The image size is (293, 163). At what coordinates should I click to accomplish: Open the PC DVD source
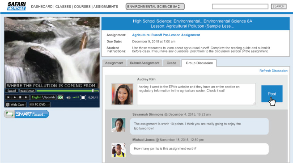pos(39,104)
